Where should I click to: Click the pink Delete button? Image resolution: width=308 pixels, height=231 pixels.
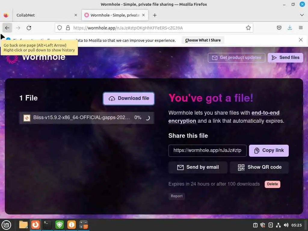click(x=273, y=184)
